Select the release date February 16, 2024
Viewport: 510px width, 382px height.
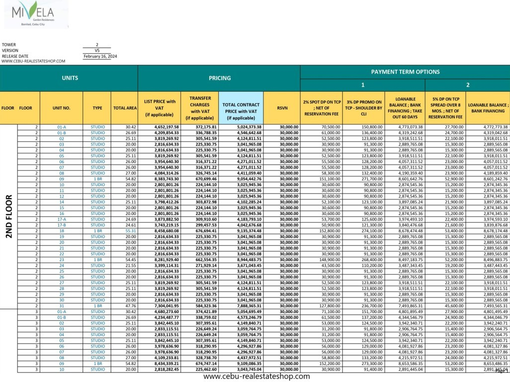point(100,56)
